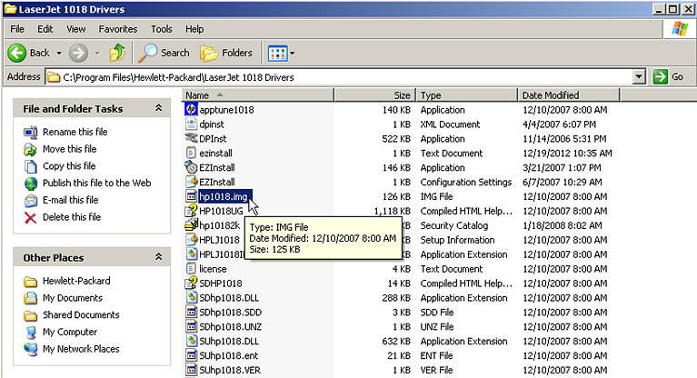Select the SUhp1018.ent file name
The image size is (697, 378).
[228, 356]
